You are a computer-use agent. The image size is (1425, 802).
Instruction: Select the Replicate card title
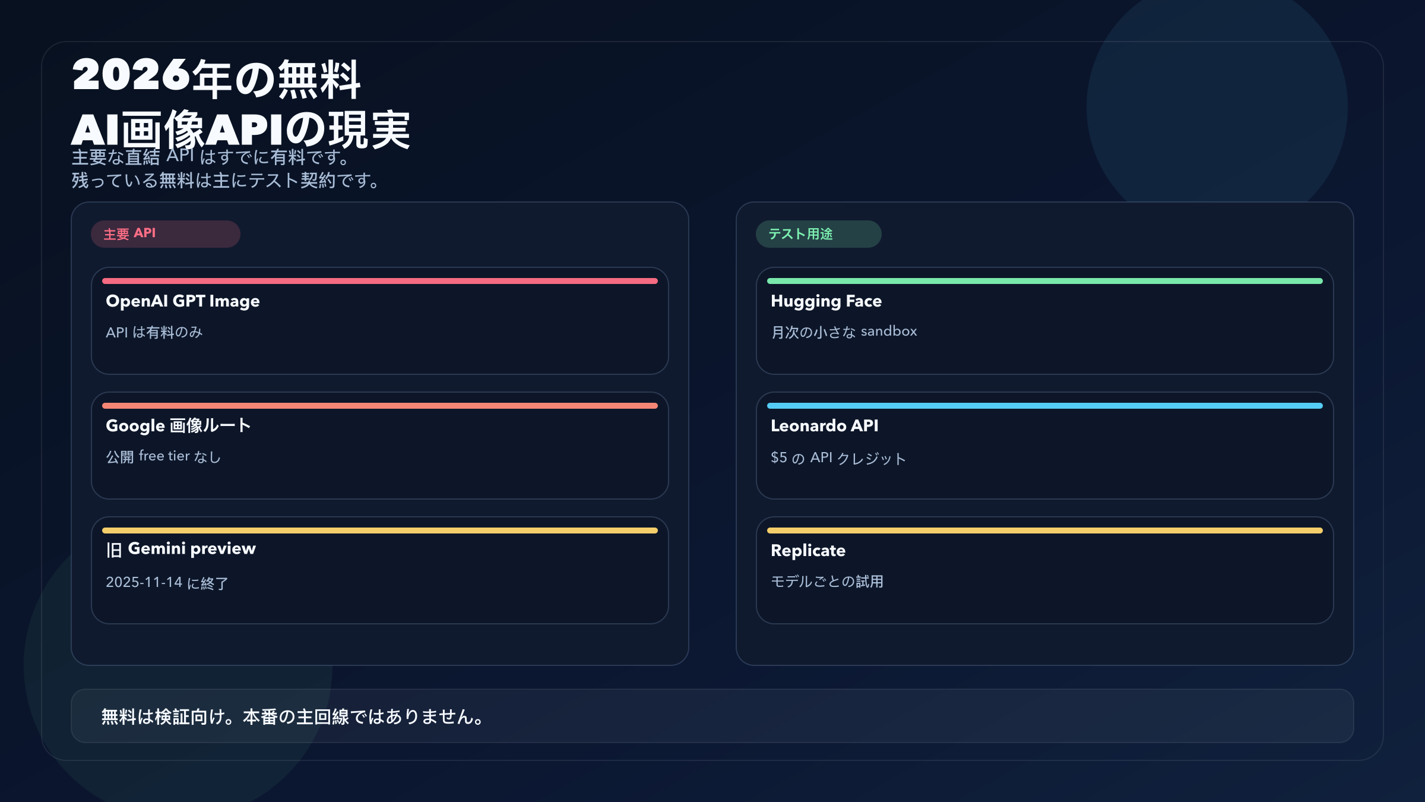point(807,551)
